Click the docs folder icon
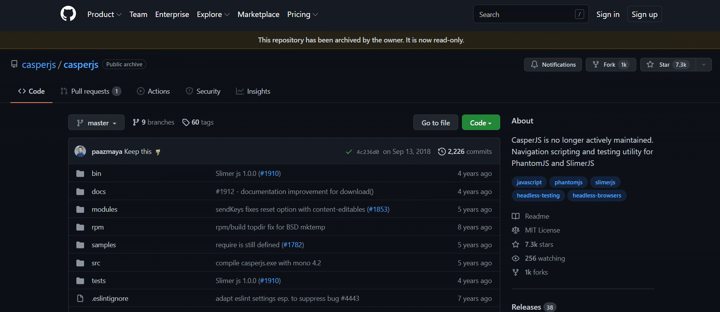 pos(80,192)
